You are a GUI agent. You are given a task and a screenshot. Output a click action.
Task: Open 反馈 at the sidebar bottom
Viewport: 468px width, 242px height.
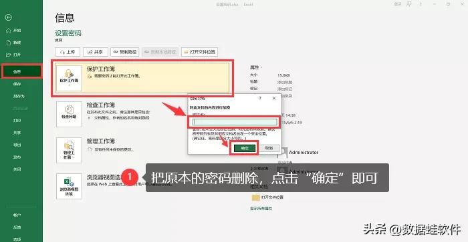tap(17, 227)
